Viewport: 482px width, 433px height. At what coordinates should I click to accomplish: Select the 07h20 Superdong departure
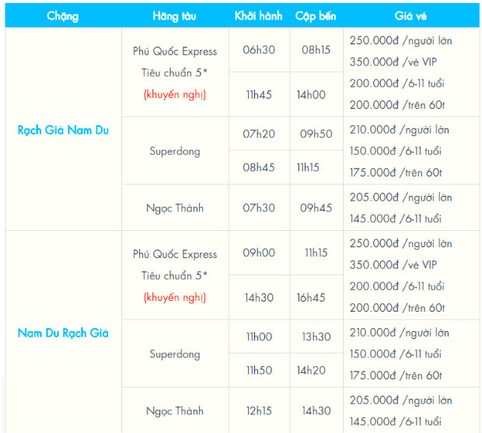pyautogui.click(x=260, y=134)
